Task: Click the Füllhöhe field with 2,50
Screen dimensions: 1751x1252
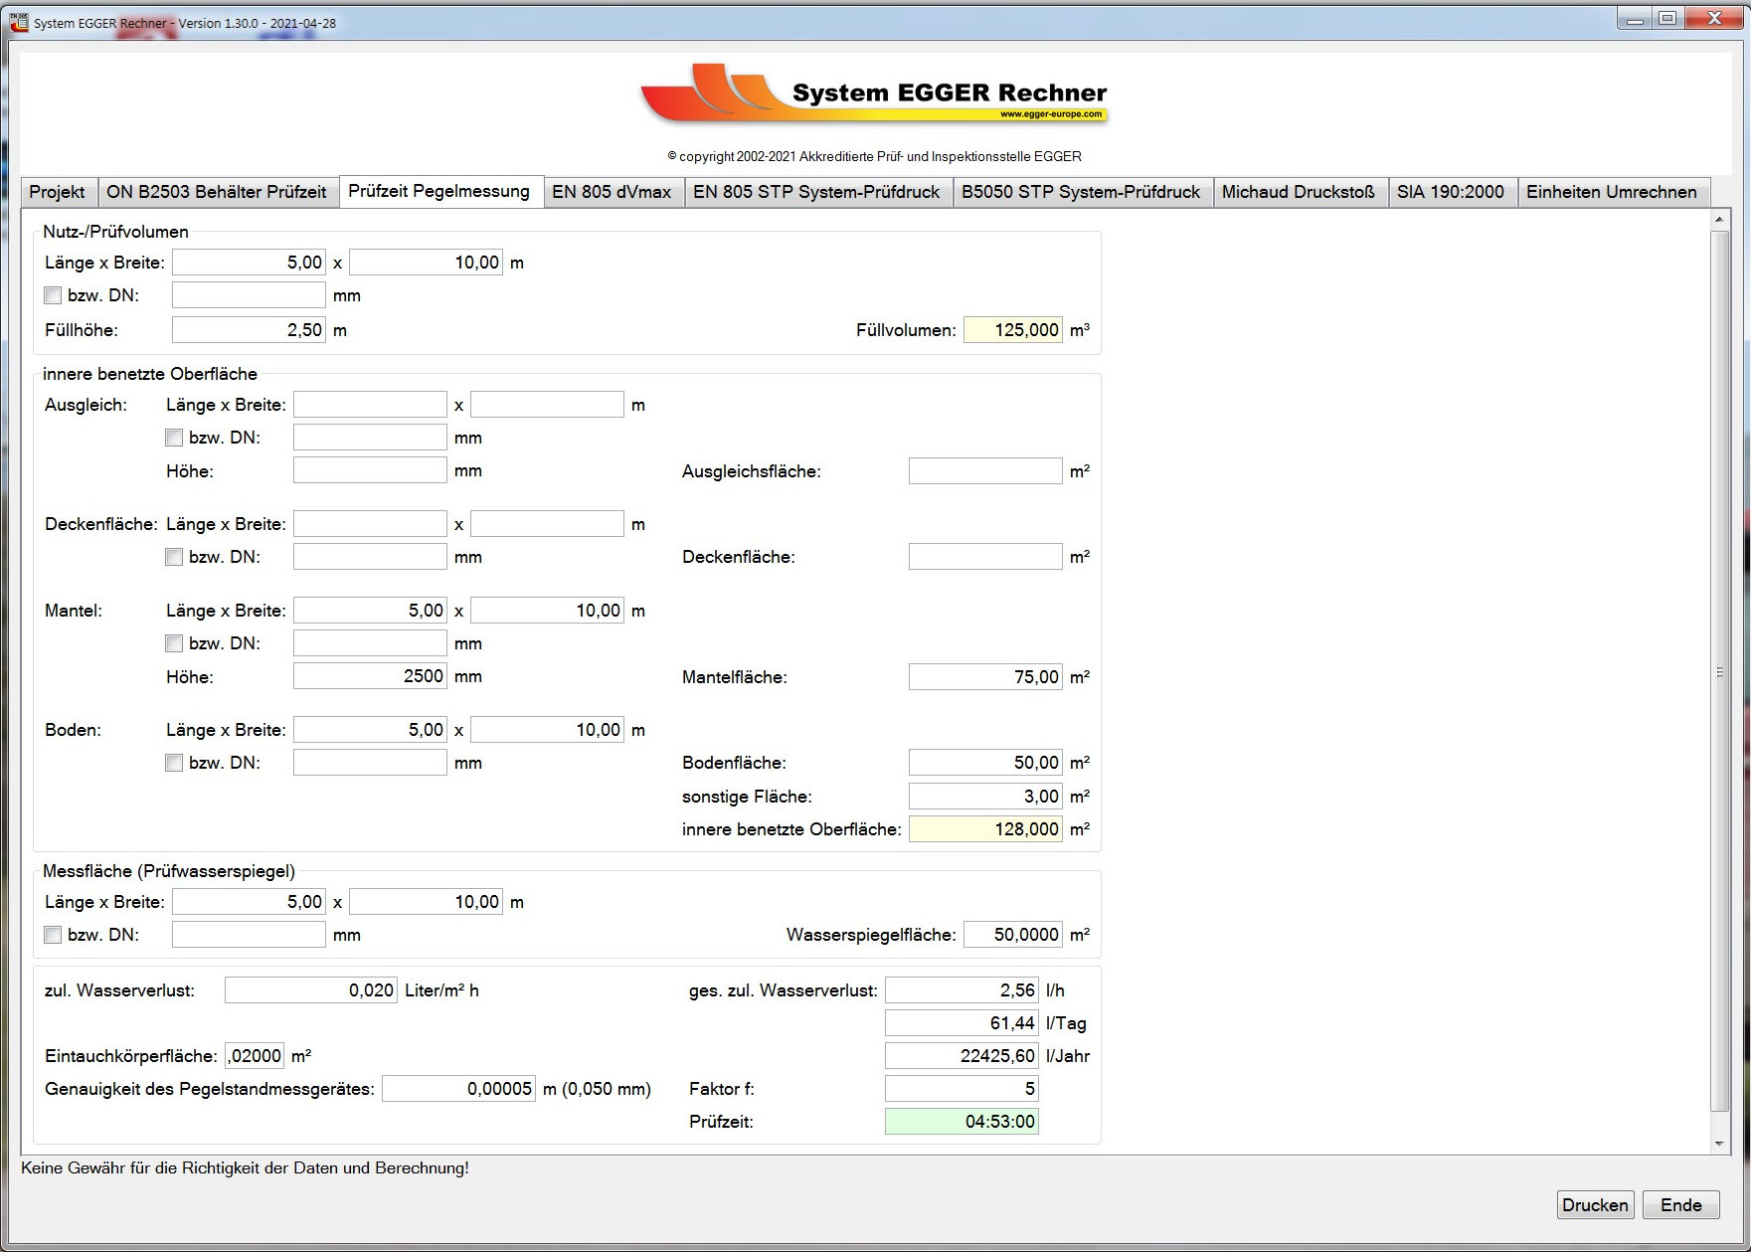Action: pyautogui.click(x=249, y=329)
